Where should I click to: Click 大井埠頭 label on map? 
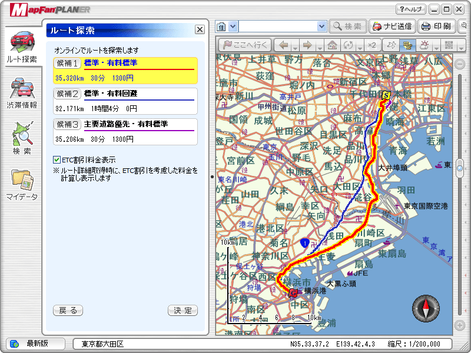pyautogui.click(x=393, y=168)
